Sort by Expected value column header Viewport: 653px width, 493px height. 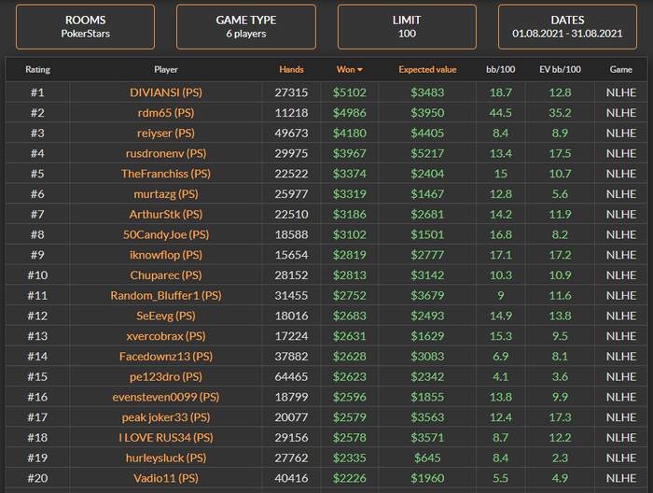(x=427, y=69)
